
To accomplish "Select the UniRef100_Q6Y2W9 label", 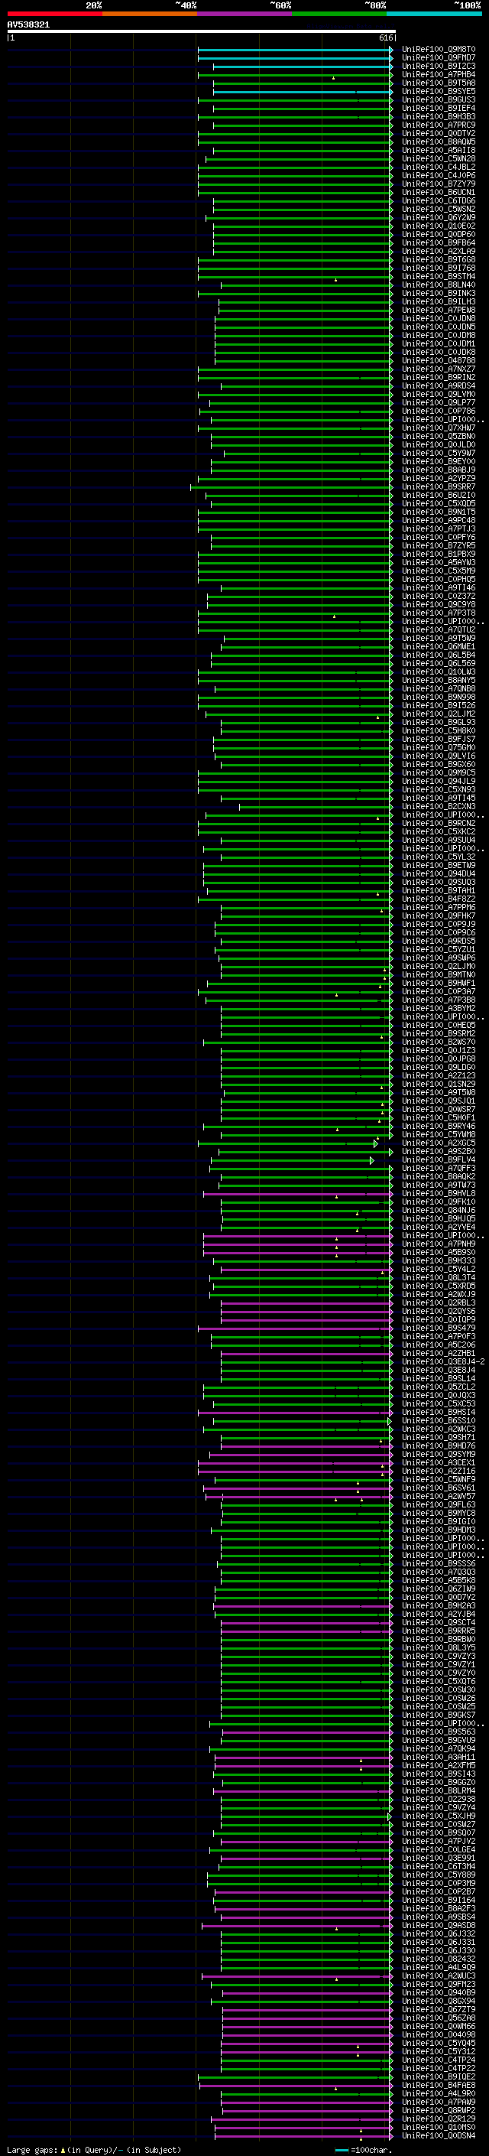I will pos(439,218).
